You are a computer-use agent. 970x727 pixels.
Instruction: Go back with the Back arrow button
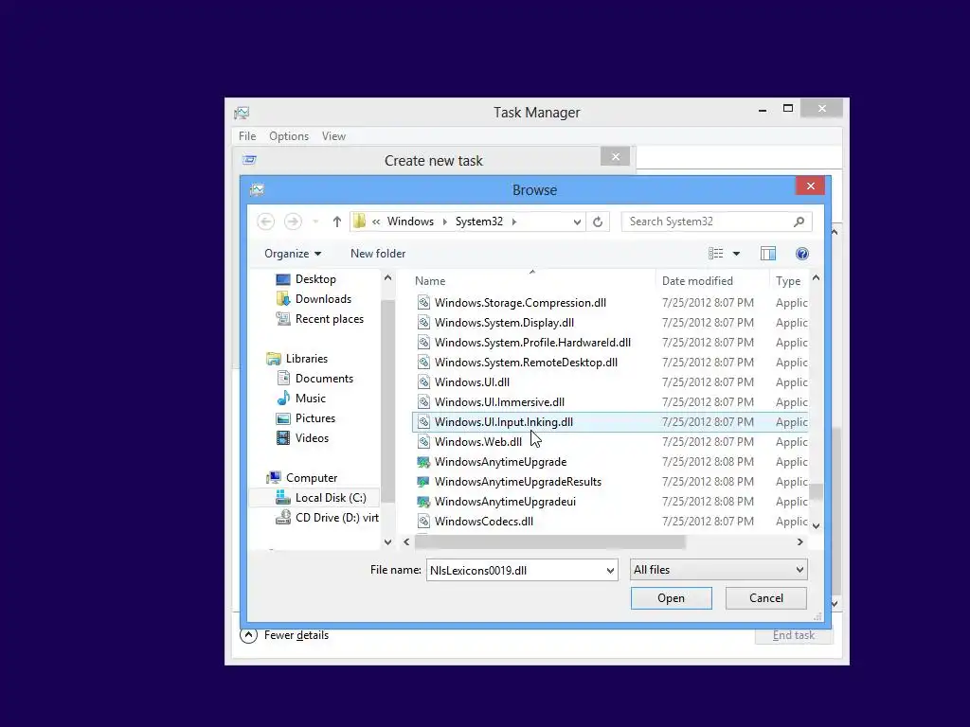266,222
